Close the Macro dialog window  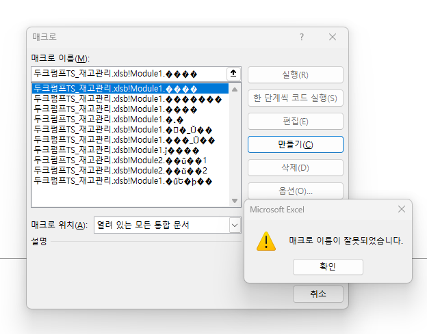333,37
